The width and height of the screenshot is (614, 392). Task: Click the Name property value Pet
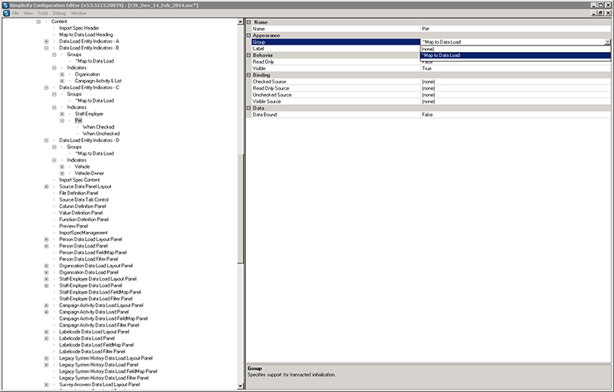pos(515,29)
